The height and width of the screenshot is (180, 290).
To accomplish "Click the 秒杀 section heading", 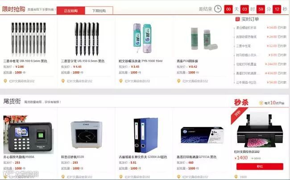I will [241, 102].
